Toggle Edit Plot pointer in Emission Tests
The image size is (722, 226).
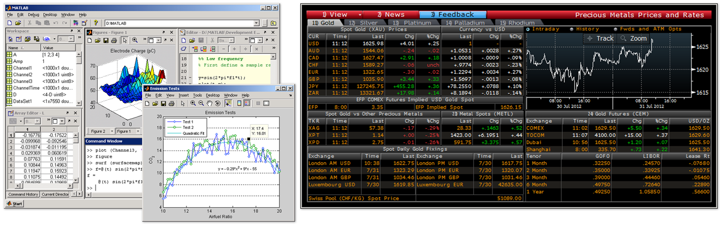point(183,103)
